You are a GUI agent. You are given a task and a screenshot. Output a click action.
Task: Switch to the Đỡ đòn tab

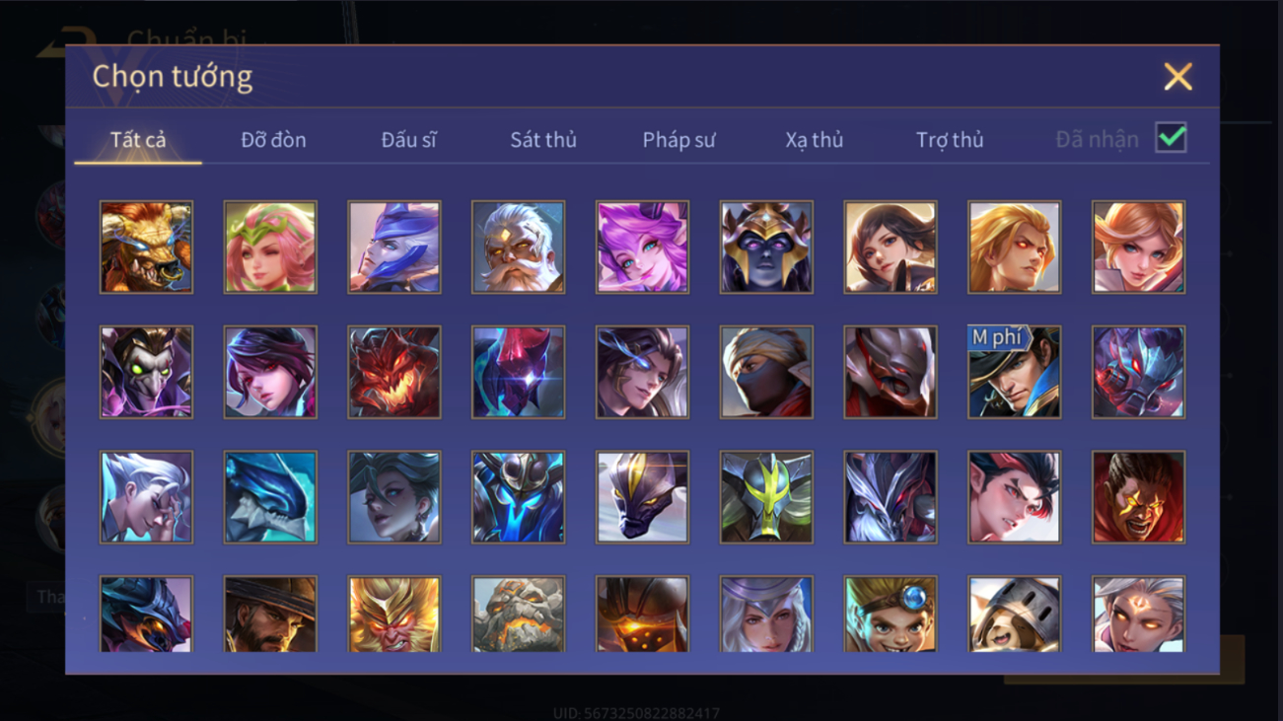point(273,140)
